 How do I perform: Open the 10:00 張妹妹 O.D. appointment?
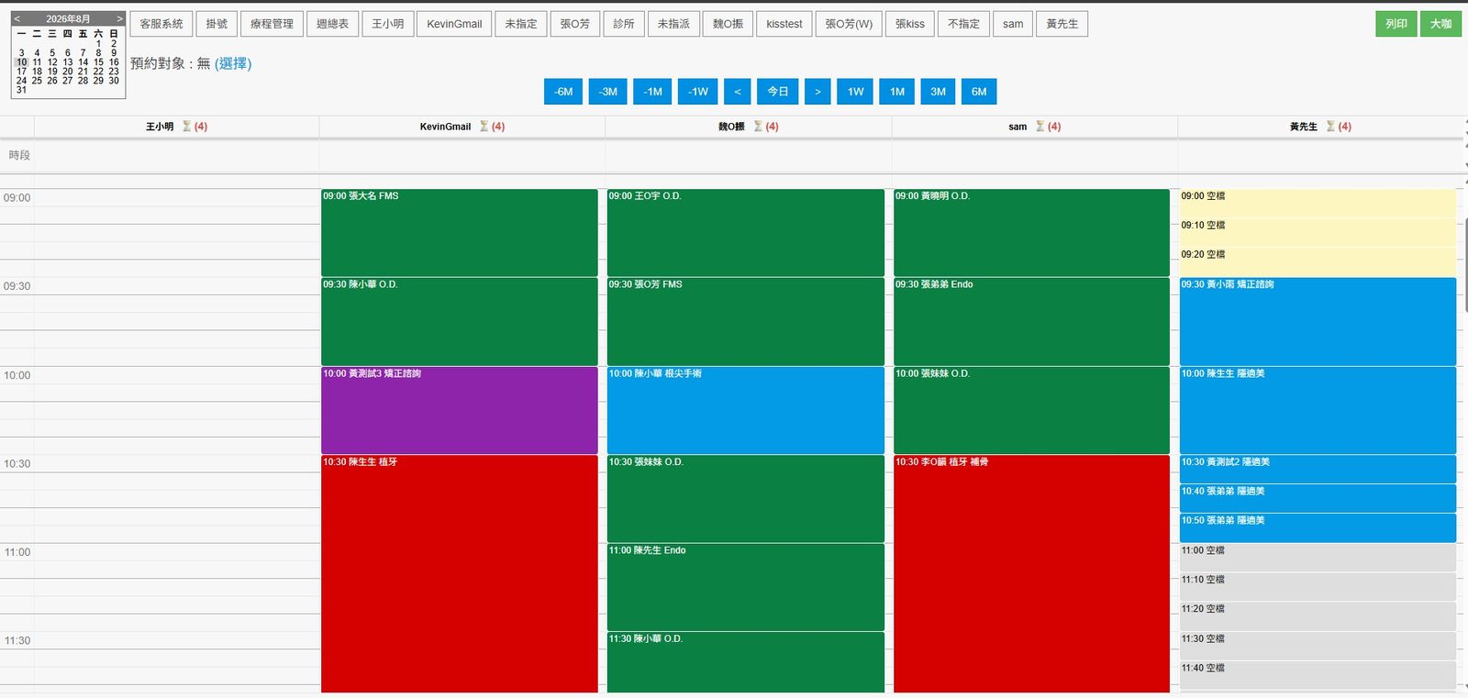[1032, 410]
